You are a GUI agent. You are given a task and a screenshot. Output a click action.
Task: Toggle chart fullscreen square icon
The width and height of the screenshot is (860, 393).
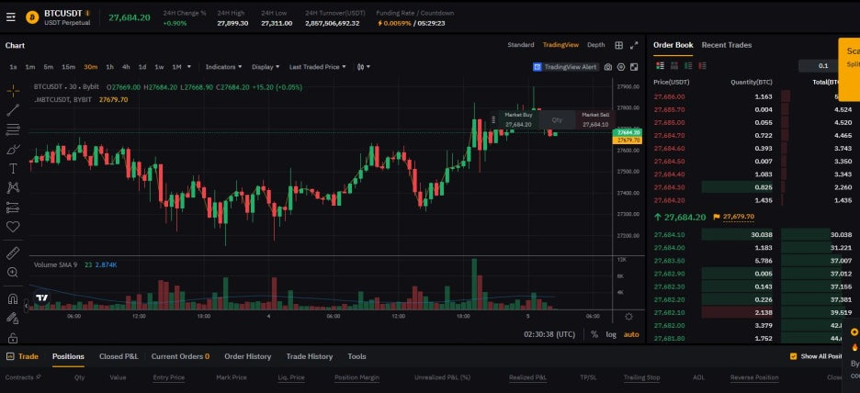point(634,67)
